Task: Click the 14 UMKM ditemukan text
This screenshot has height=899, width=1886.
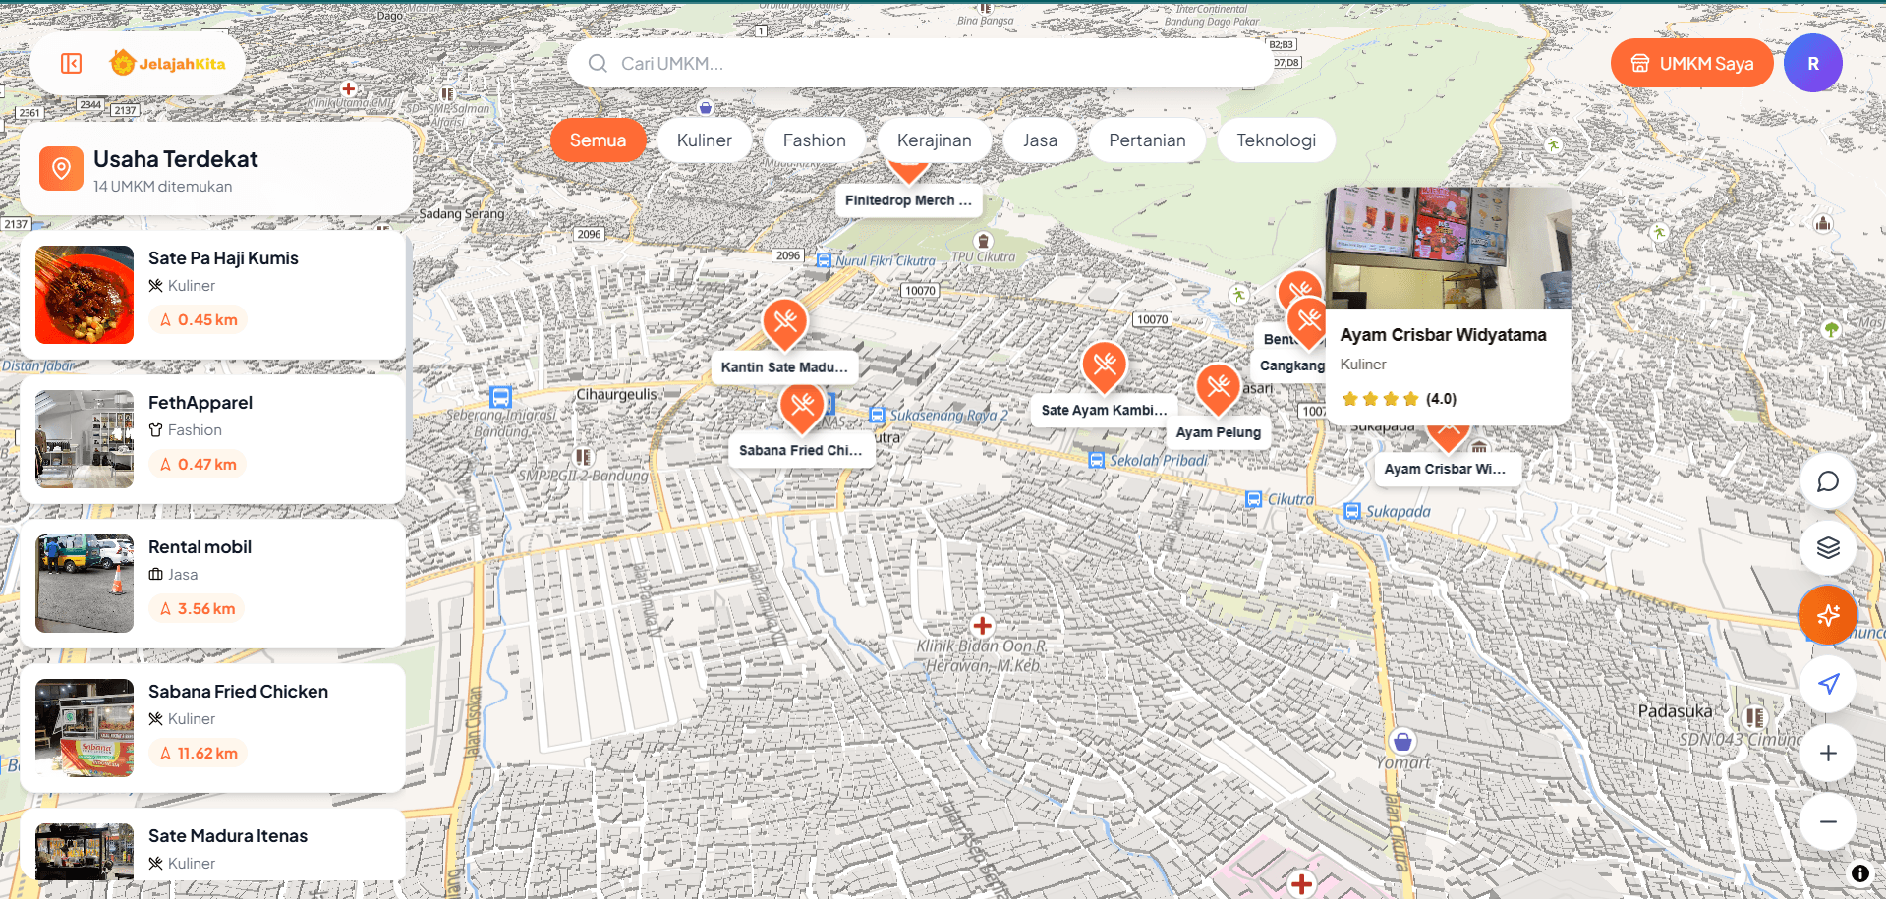Action: point(163,187)
